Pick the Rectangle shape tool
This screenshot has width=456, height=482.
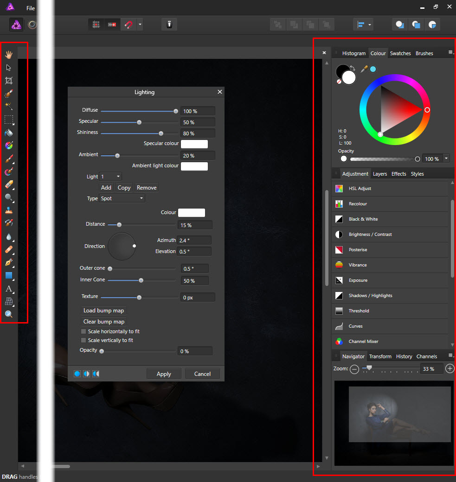pyautogui.click(x=9, y=276)
